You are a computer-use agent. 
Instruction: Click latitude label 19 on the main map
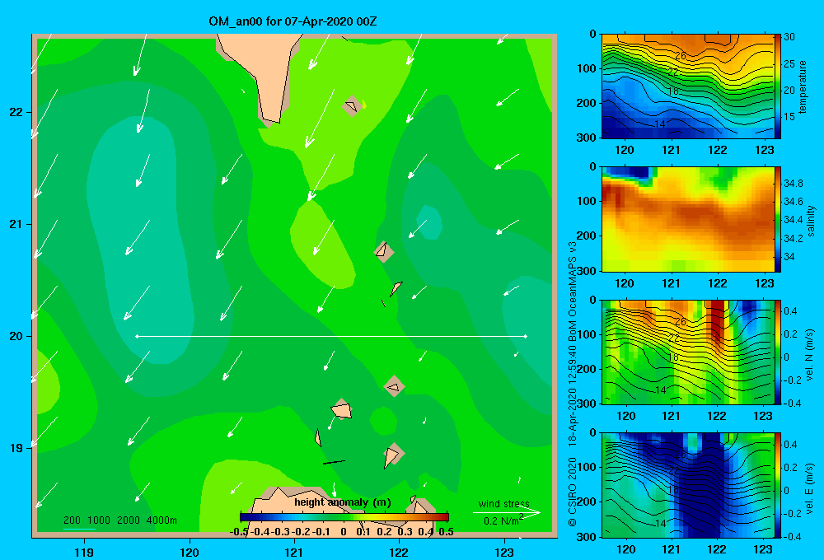16,448
